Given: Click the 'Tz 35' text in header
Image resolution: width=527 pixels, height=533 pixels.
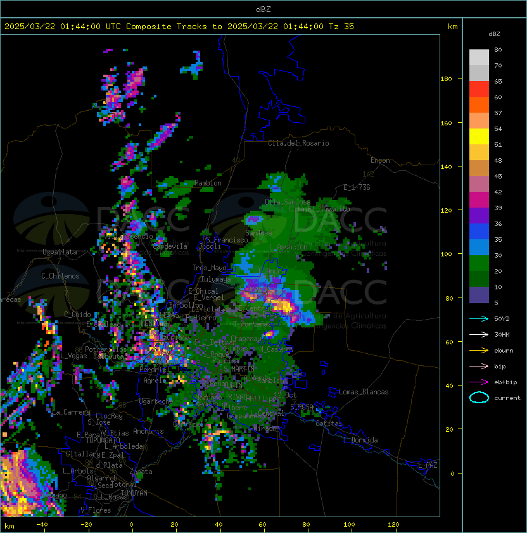Looking at the screenshot, I should (341, 27).
